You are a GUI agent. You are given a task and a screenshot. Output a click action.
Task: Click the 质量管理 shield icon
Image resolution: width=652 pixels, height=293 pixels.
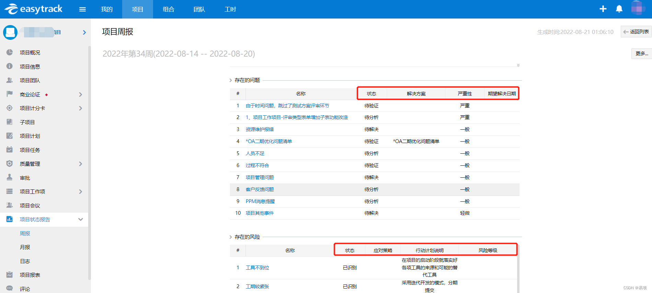(x=10, y=163)
